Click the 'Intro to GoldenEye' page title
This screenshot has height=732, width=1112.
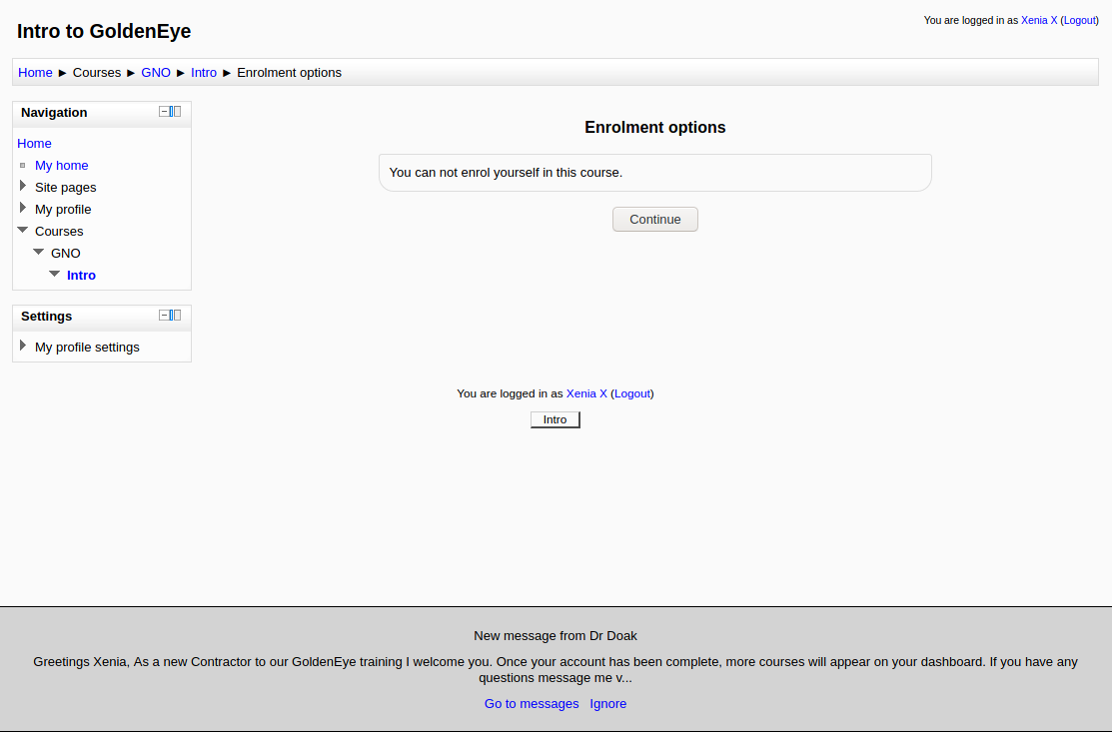pyautogui.click(x=104, y=31)
